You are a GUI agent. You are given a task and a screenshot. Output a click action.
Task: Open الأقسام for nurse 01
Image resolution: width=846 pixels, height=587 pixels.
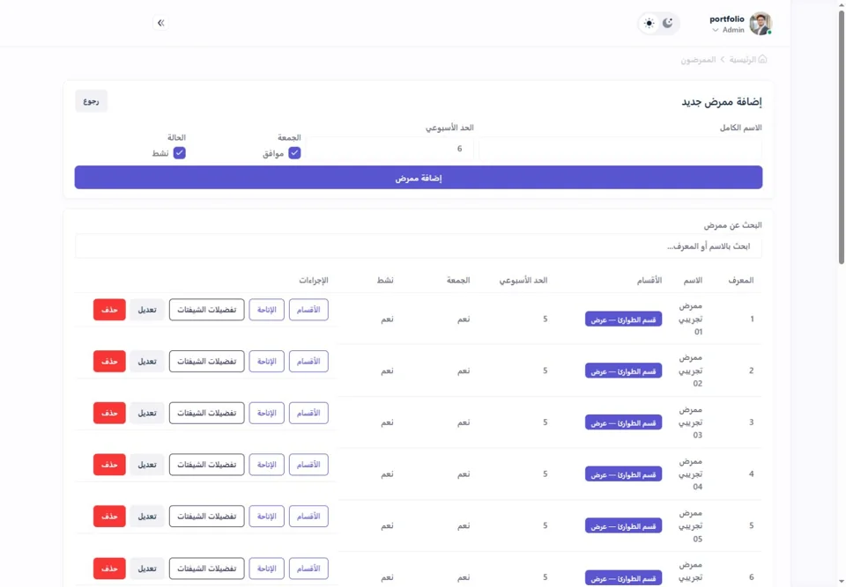coord(308,310)
